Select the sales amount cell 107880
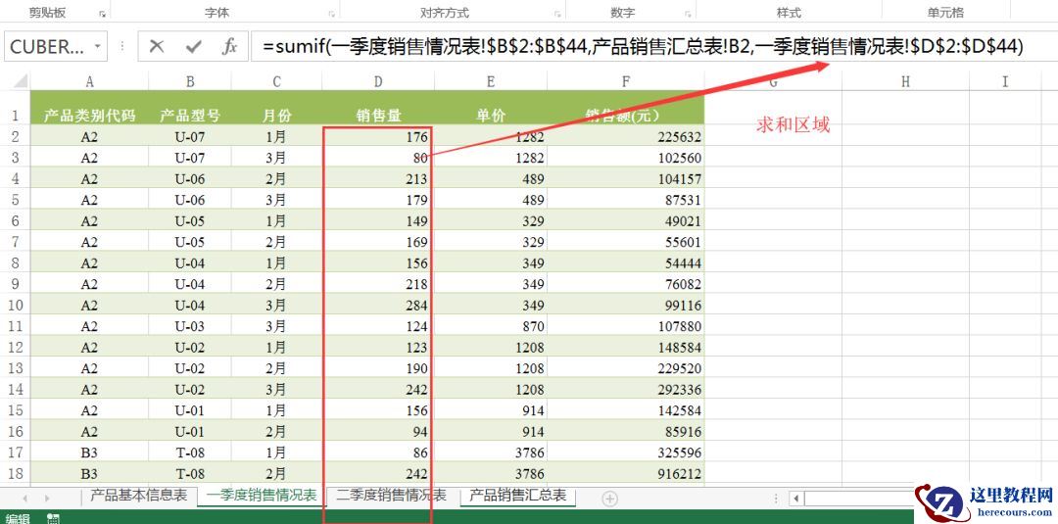1058x524 pixels. (x=625, y=326)
